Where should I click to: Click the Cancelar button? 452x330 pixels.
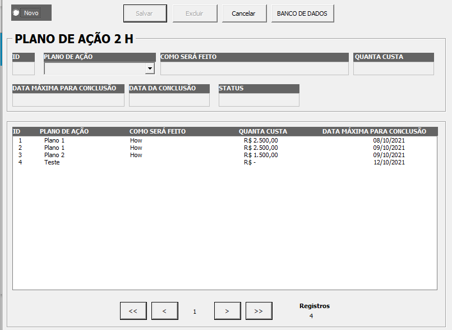(243, 13)
